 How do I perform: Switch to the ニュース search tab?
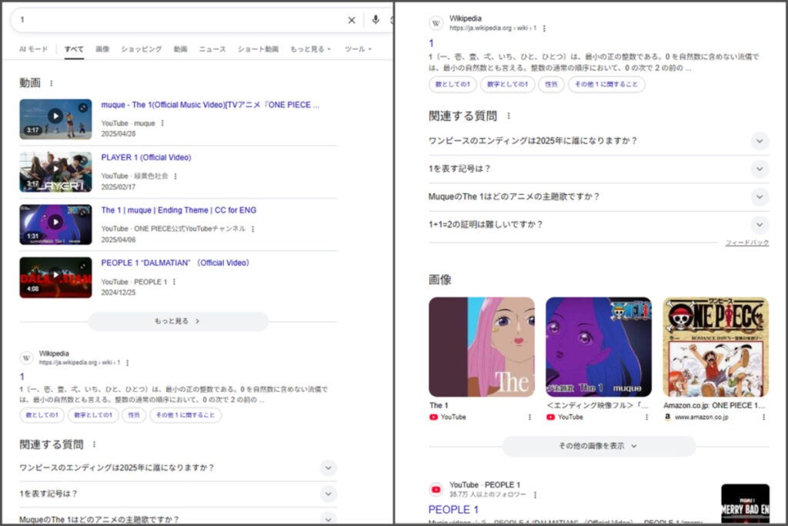pyautogui.click(x=212, y=49)
